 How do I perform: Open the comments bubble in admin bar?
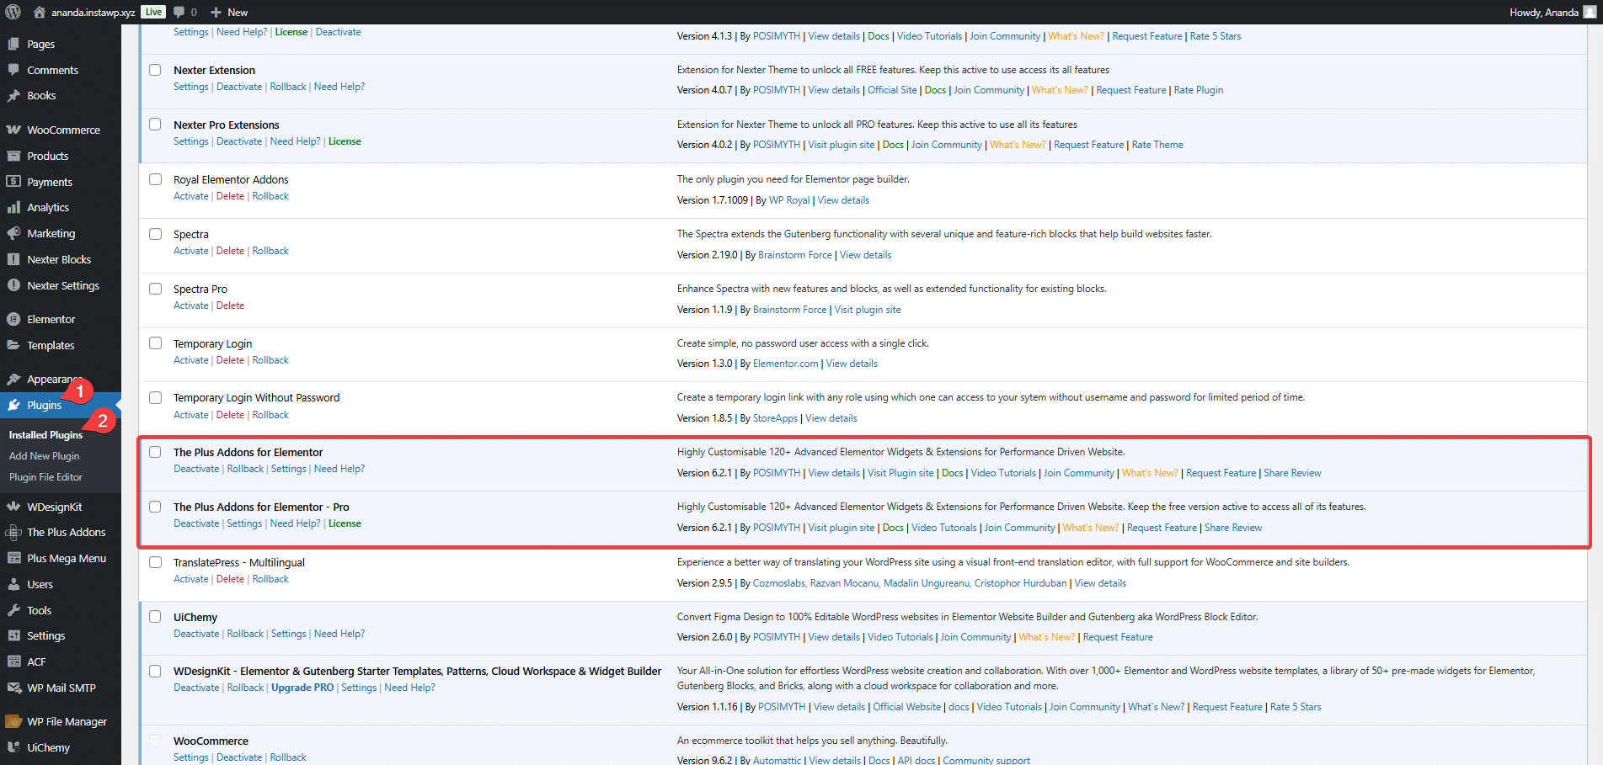pyautogui.click(x=179, y=12)
